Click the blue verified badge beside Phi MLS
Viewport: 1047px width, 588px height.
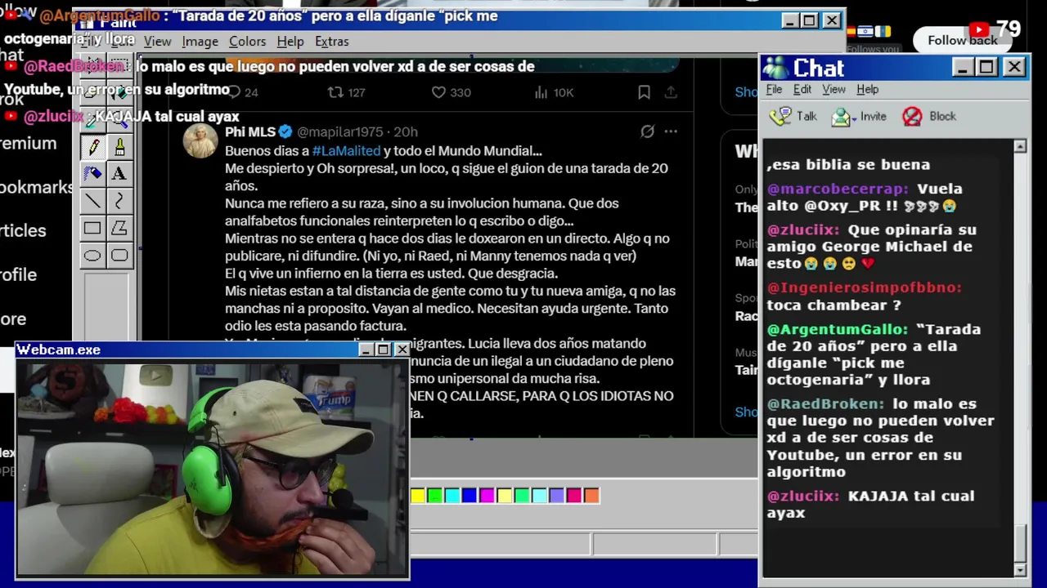285,131
